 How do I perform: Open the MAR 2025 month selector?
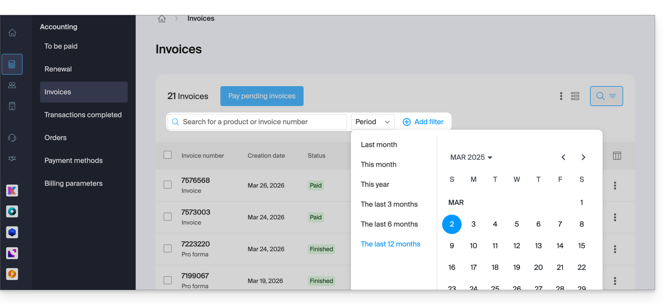471,157
